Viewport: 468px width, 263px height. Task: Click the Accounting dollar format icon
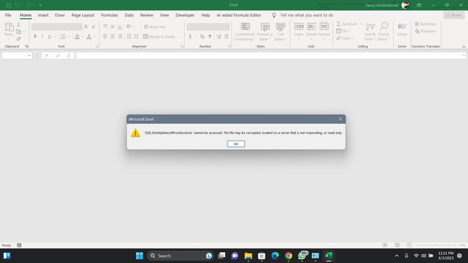click(190, 37)
